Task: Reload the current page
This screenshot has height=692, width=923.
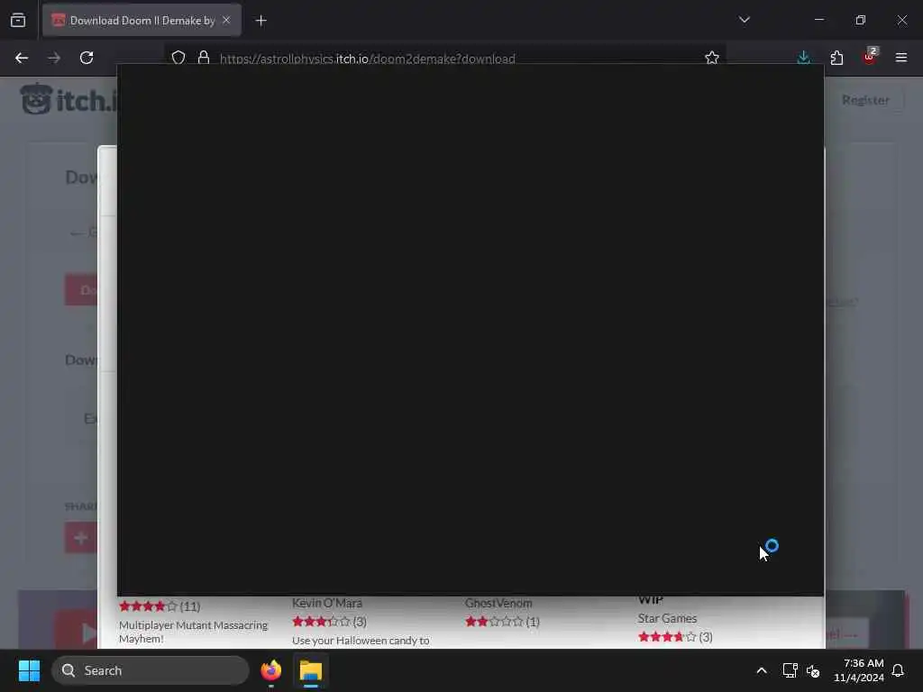Action: (x=87, y=58)
